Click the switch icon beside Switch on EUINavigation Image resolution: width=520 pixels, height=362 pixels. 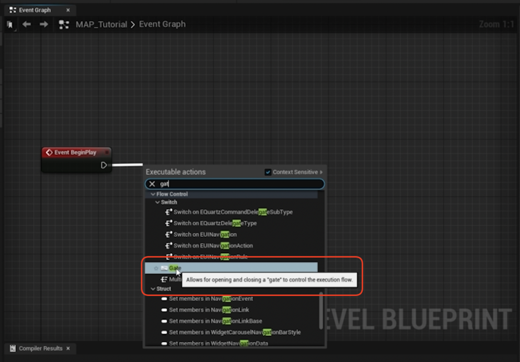(x=169, y=234)
